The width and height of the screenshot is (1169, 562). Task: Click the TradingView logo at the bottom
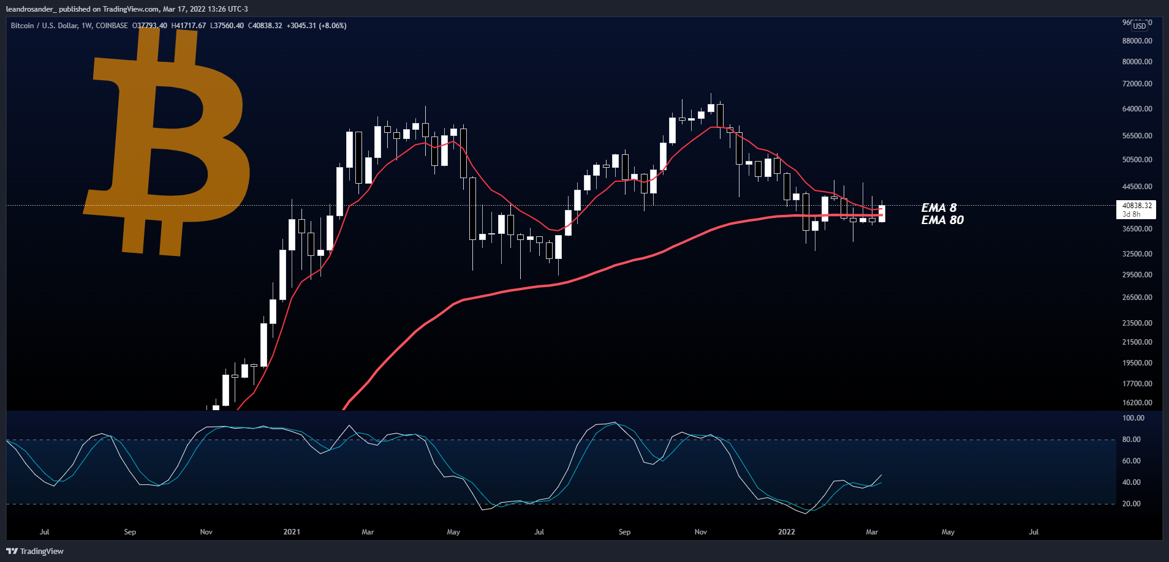35,551
